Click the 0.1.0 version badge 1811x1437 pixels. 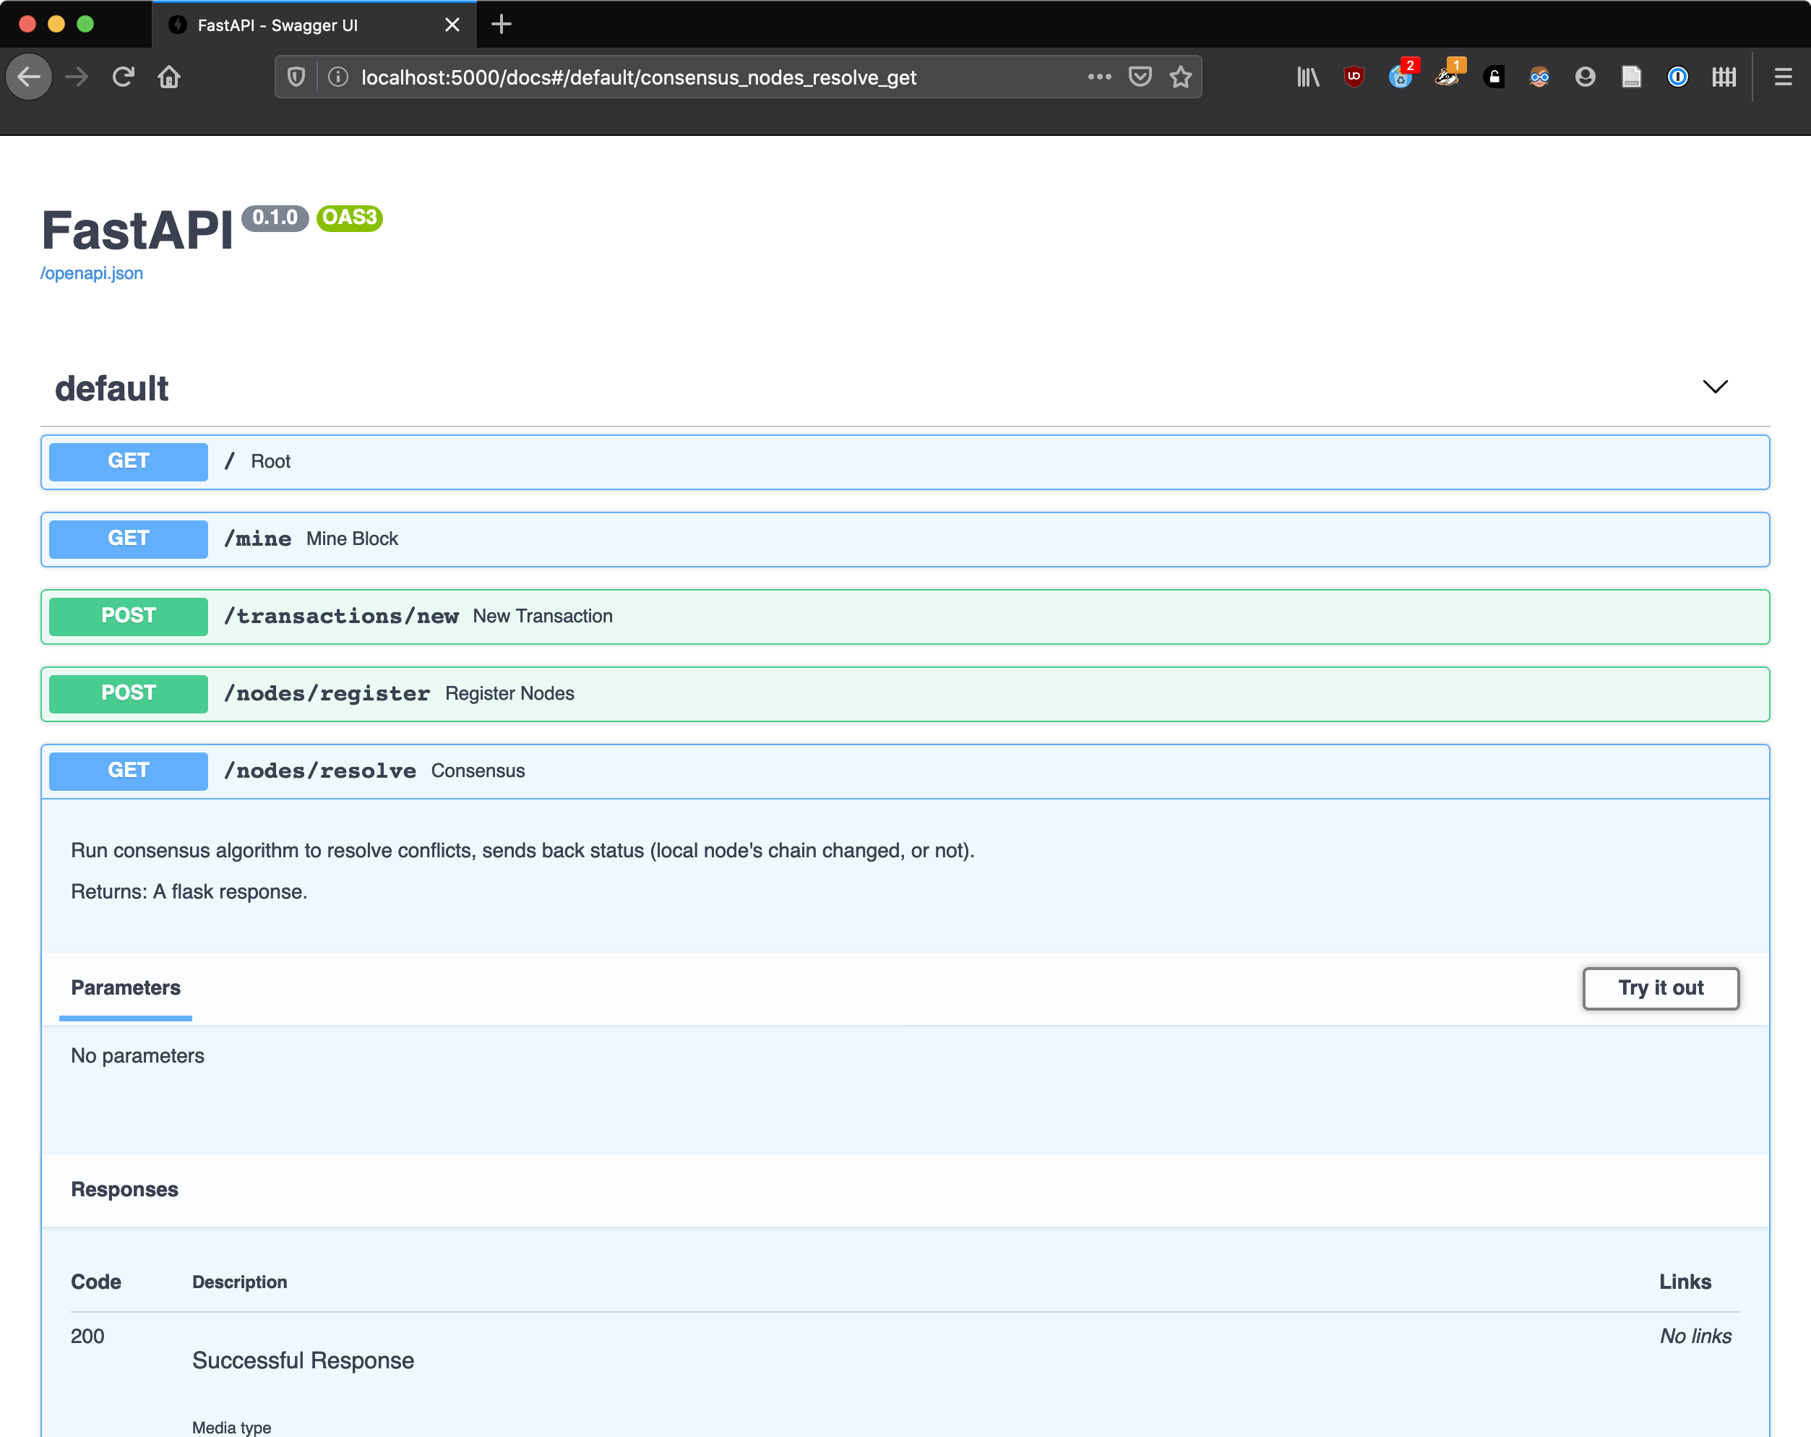(275, 218)
